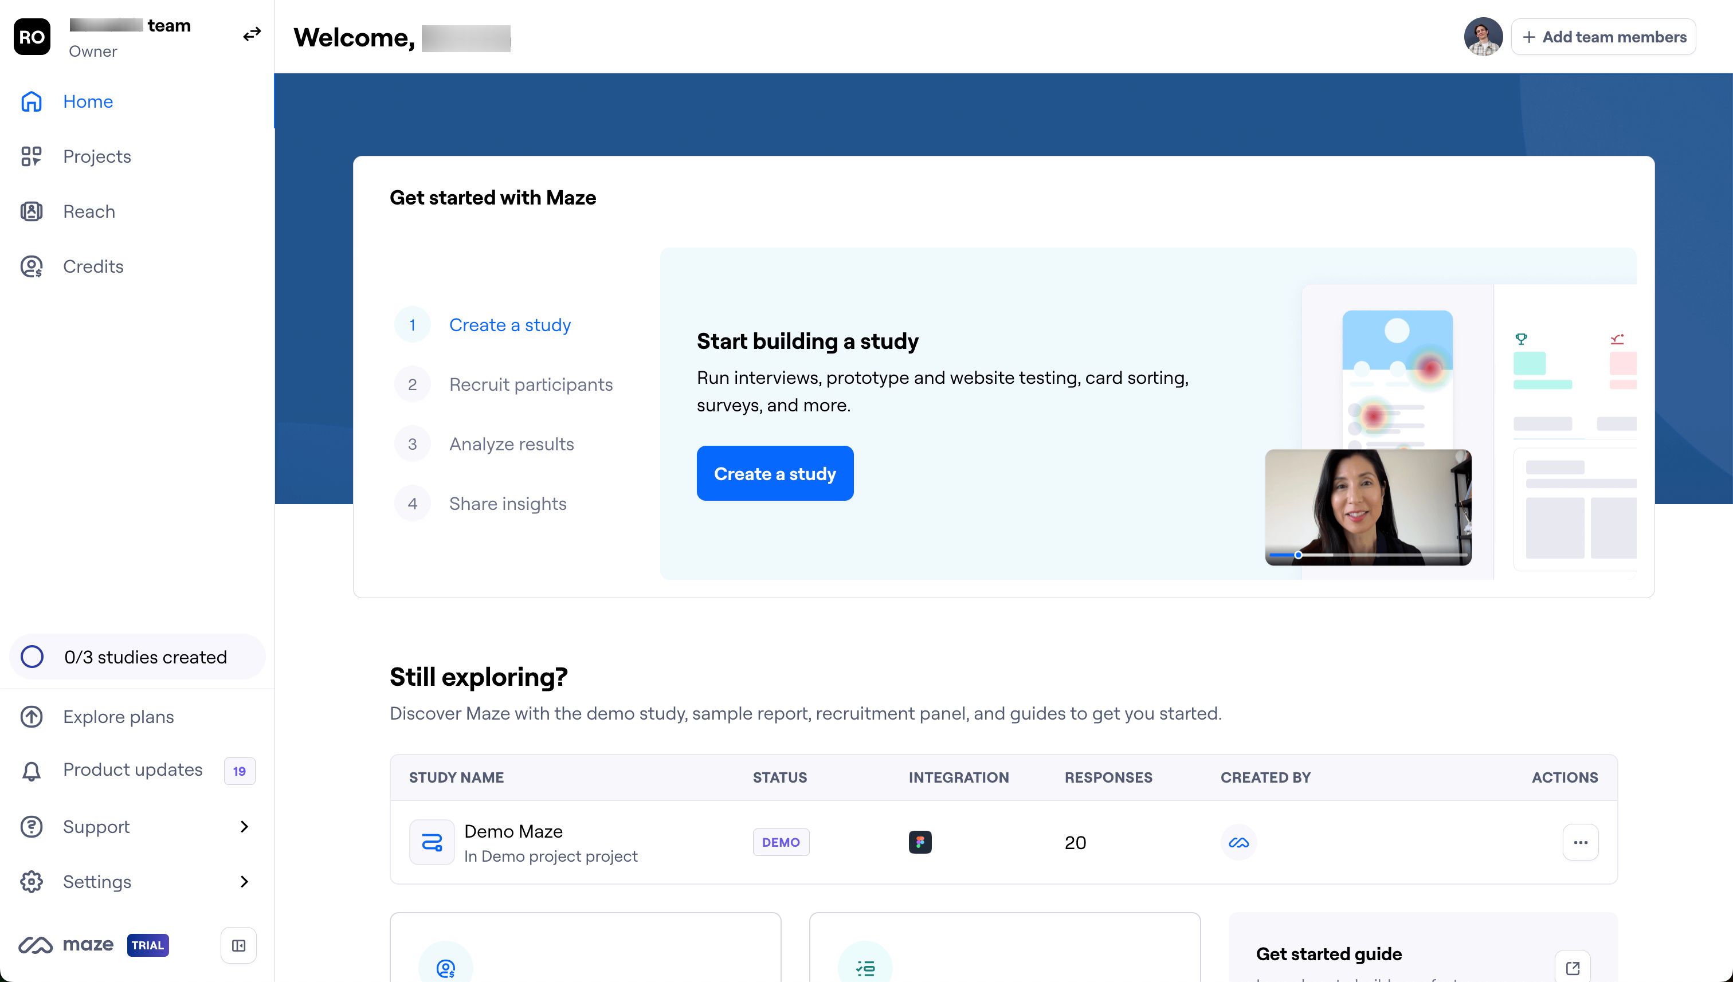Go to Home in the sidebar

click(x=137, y=101)
